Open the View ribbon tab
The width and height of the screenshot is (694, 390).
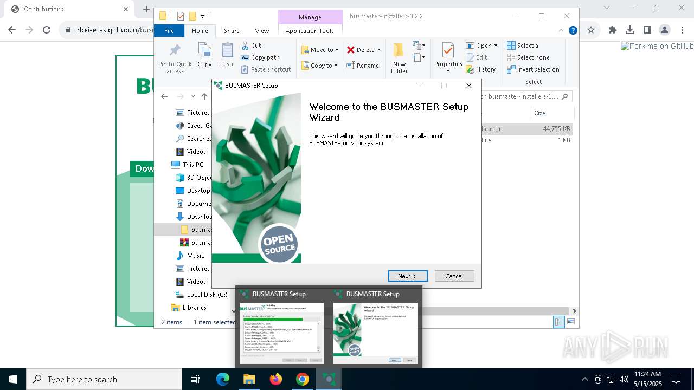point(262,31)
